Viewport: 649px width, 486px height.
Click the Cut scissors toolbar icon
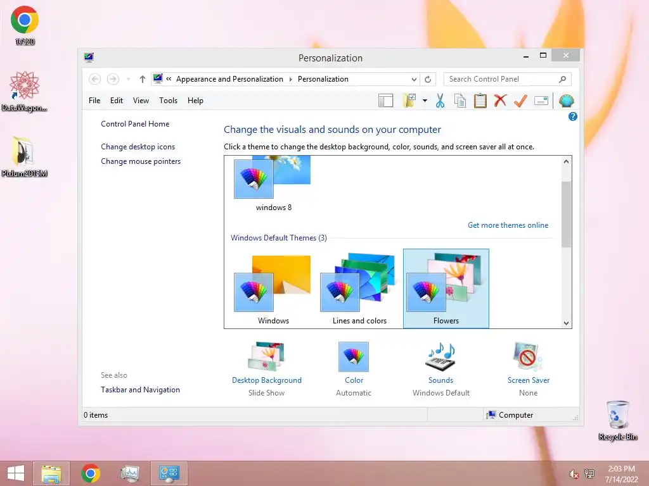click(x=440, y=101)
